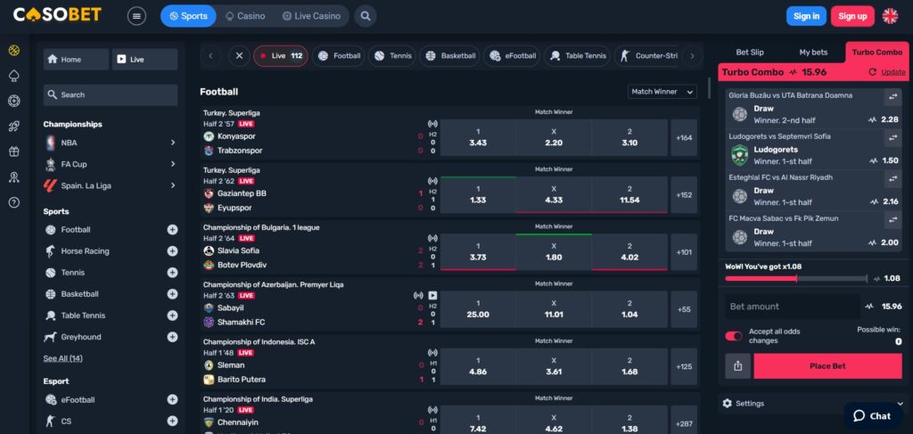913x434 pixels.
Task: Open the hamburger menu next to logo
Action: pos(136,16)
